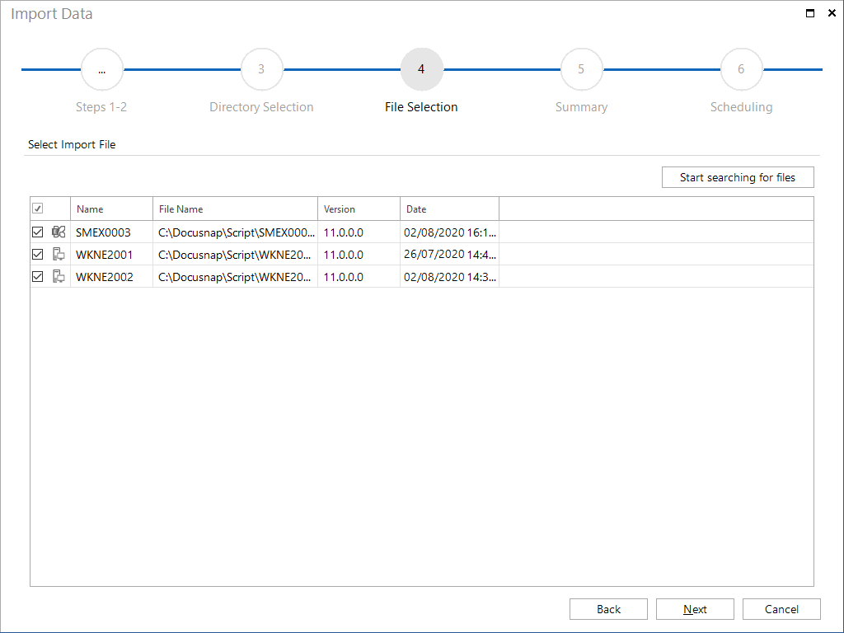Uncheck the WKNE2001 row checkbox
Screen dimensions: 844x633
pos(38,254)
